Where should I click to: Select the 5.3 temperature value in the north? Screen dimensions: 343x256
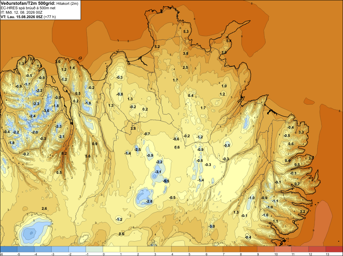pos(186,31)
